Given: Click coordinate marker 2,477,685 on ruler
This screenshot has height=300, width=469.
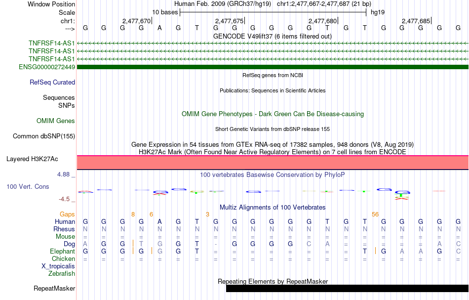Looking at the screenshot, I should (x=416, y=21).
